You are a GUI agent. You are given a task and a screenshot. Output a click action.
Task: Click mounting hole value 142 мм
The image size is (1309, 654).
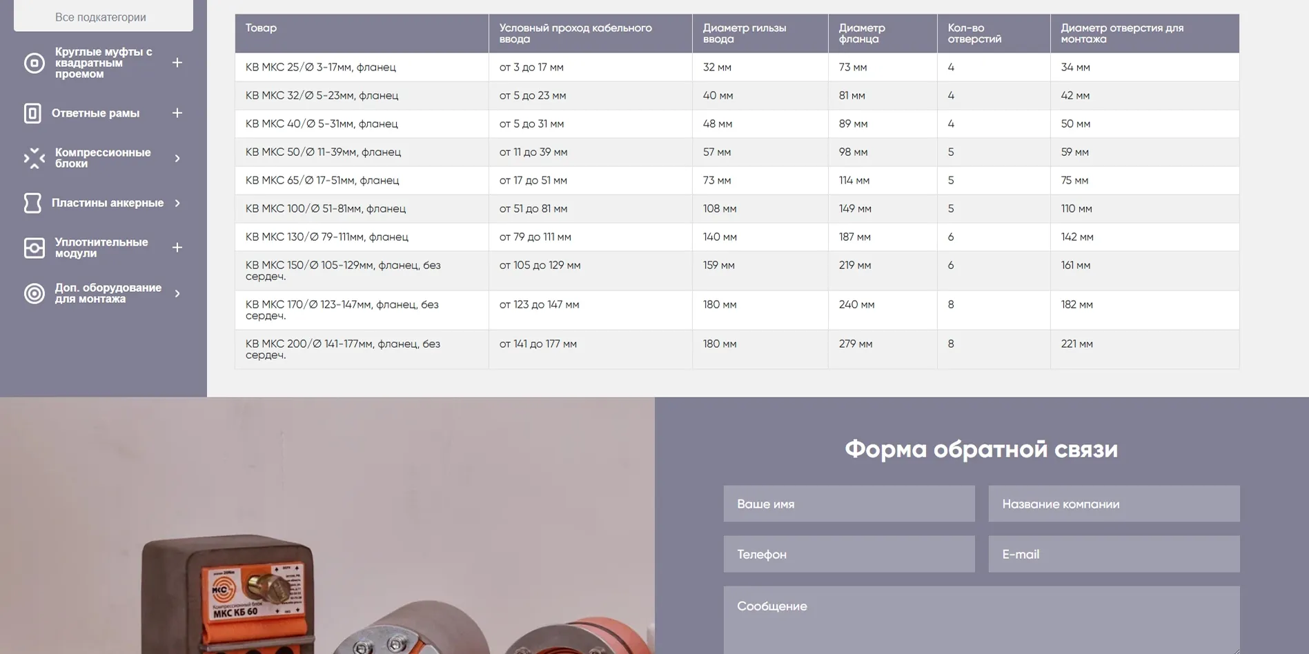click(x=1077, y=237)
